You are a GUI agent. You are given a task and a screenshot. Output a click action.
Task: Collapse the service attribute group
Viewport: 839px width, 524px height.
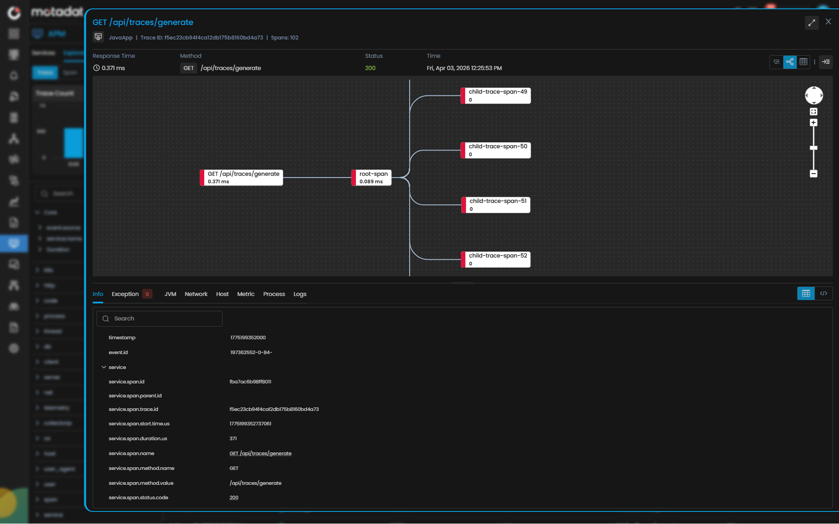pyautogui.click(x=104, y=367)
